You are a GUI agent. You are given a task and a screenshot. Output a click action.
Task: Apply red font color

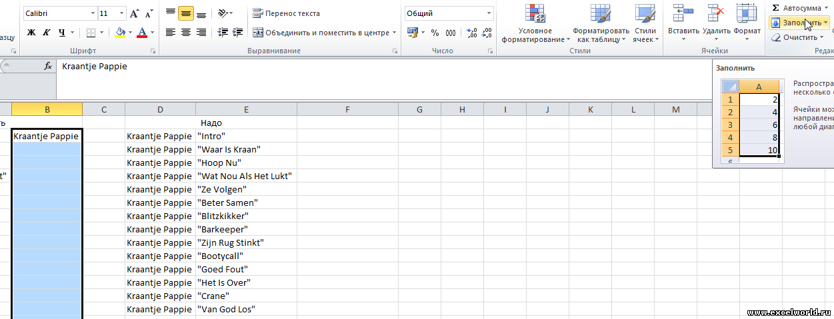tap(141, 32)
